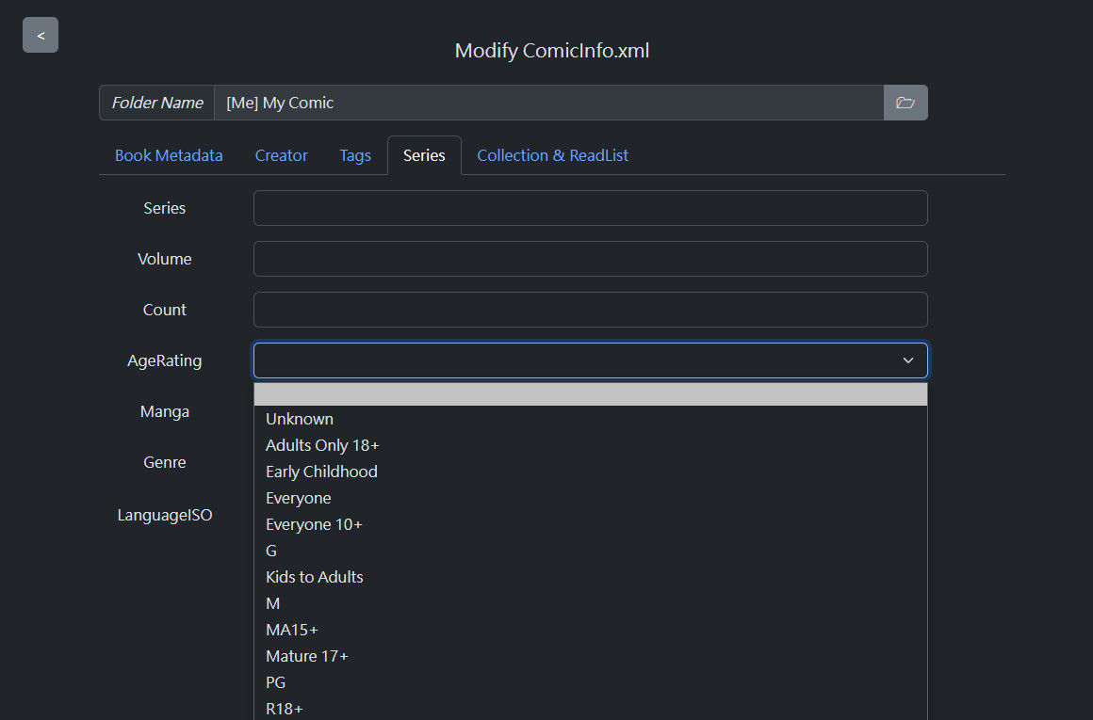Pick the G rating option

(x=591, y=551)
